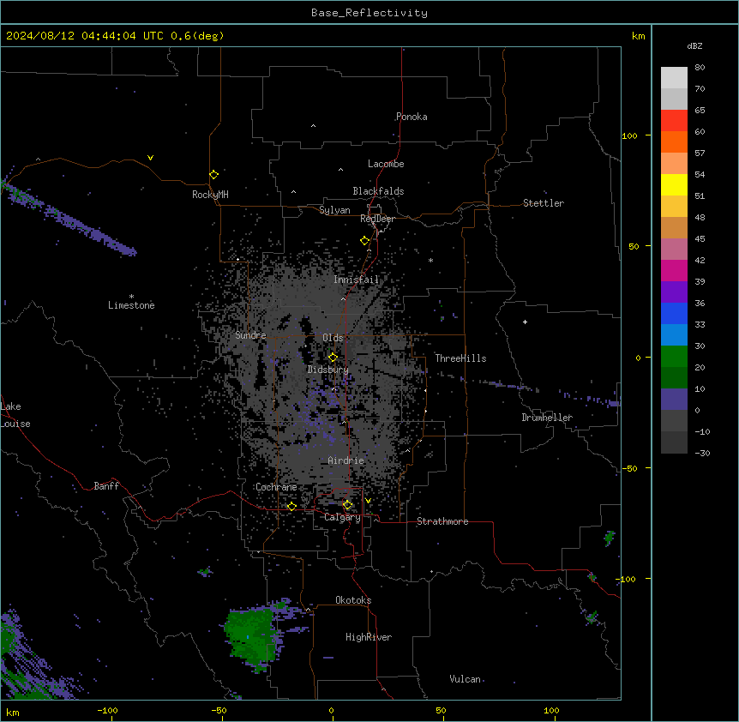Select the yellow diamond marker between Olds and Didsbury
739x722 pixels.
(x=333, y=358)
